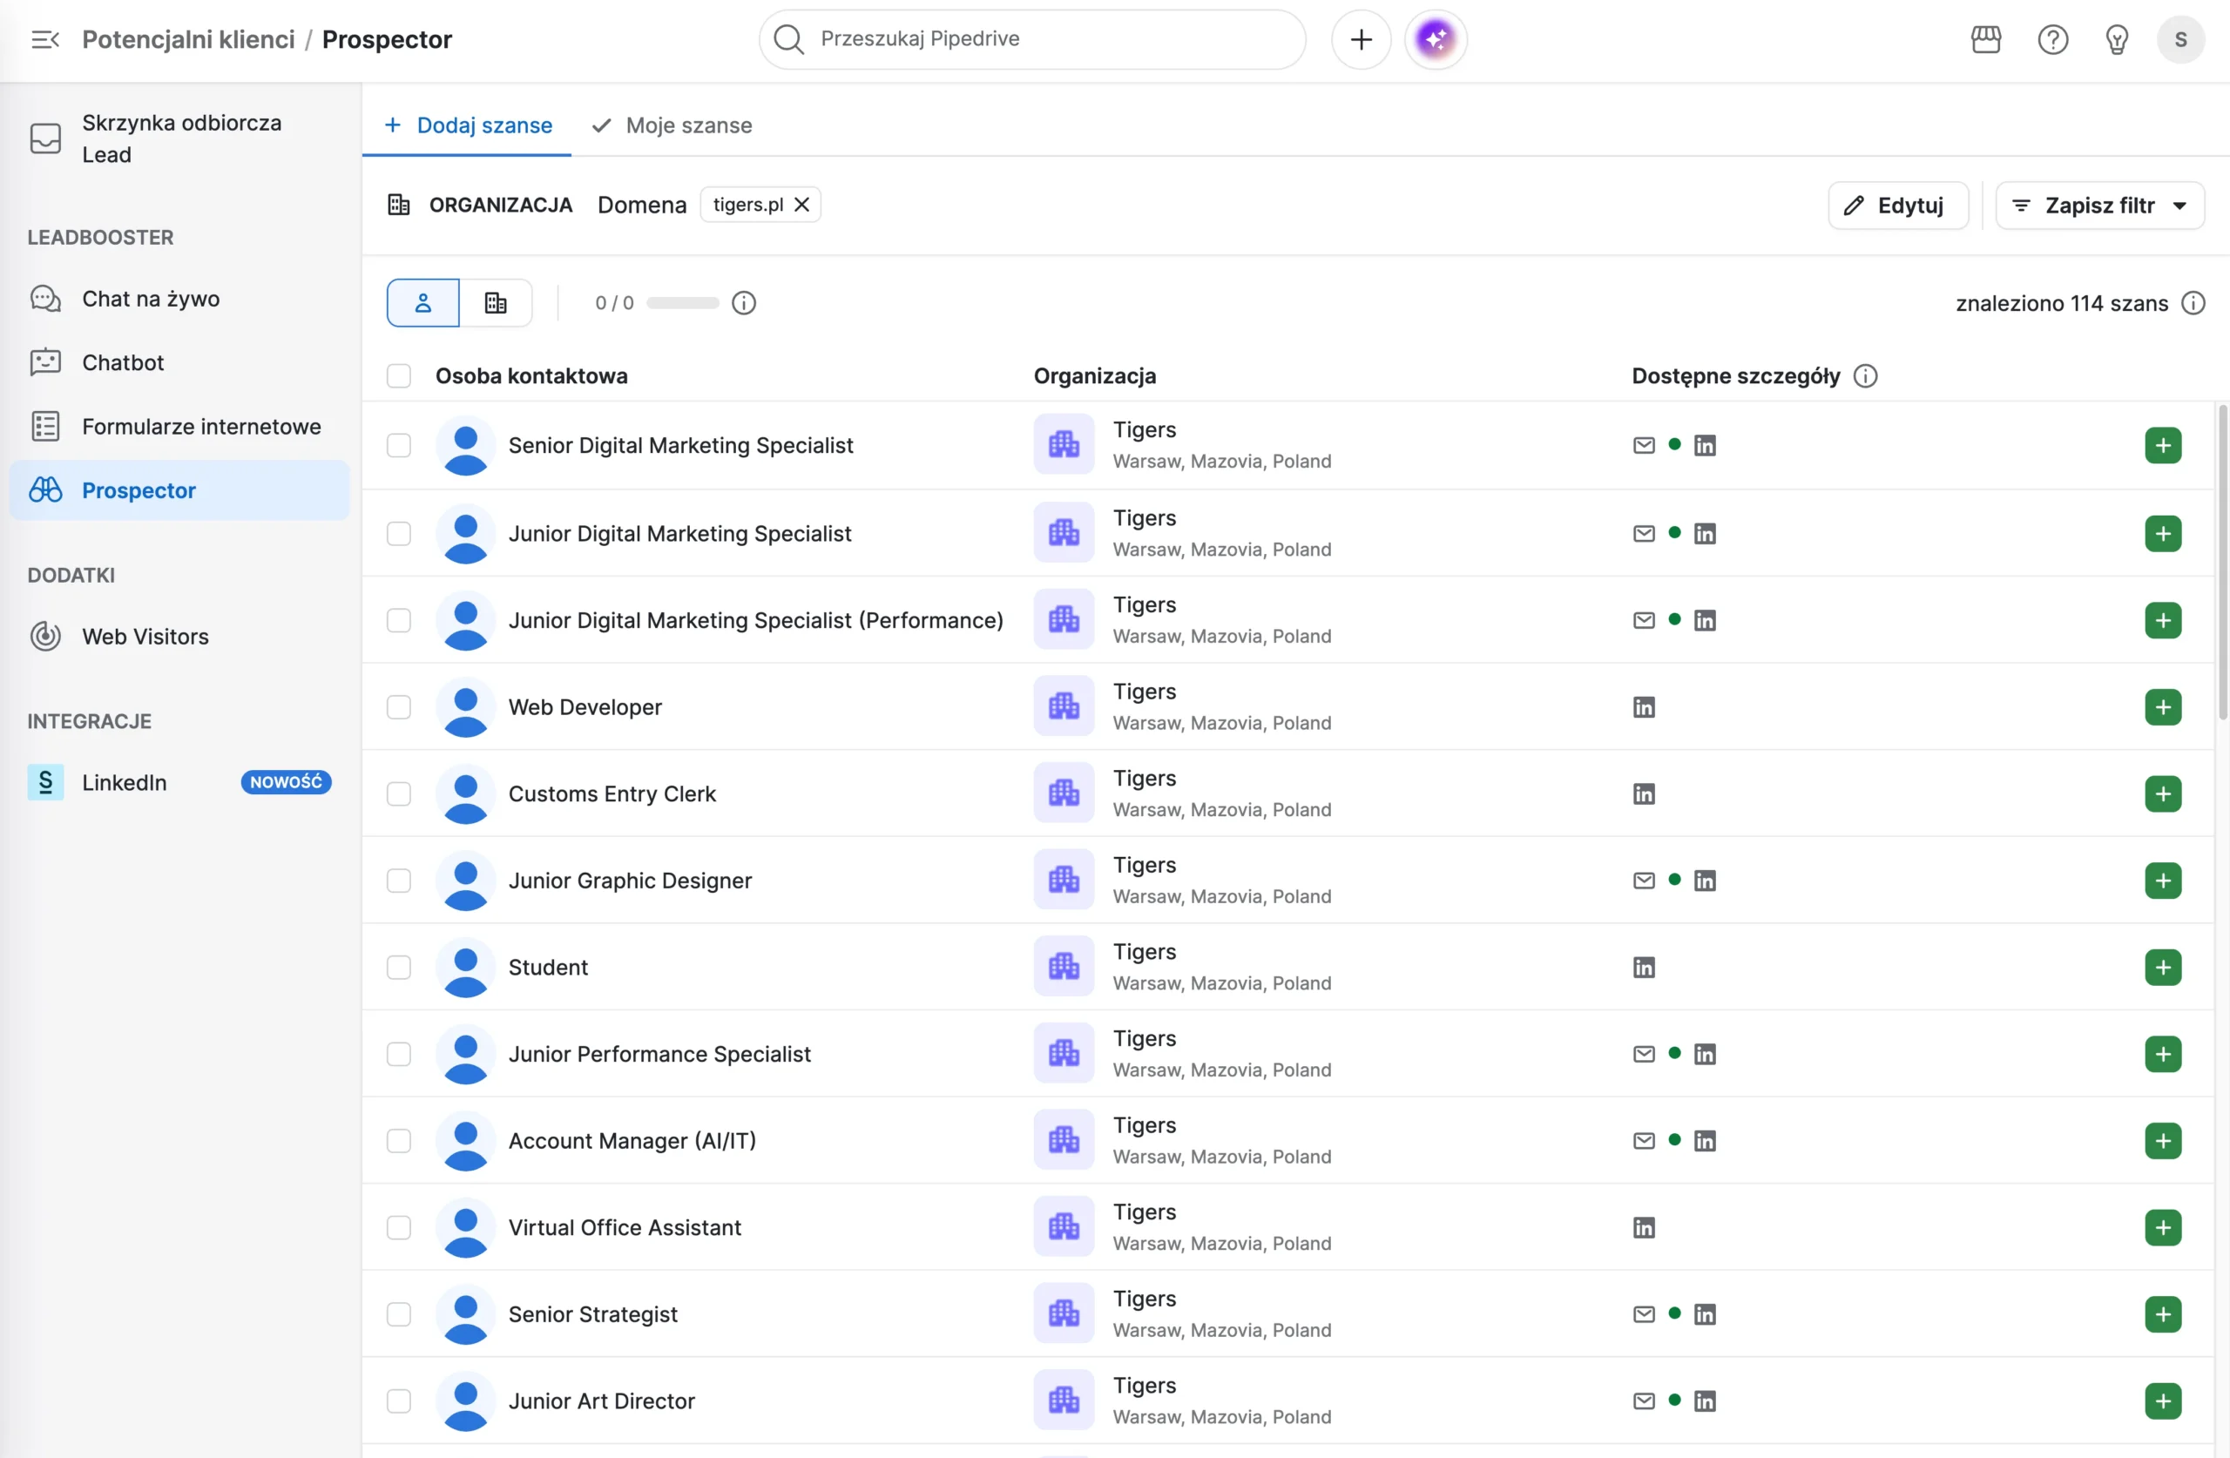Click the Edytuj button

click(1897, 206)
